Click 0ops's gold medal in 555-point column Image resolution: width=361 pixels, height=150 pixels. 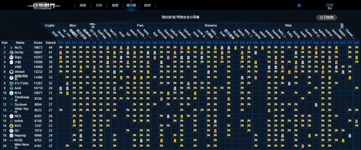coord(61,57)
